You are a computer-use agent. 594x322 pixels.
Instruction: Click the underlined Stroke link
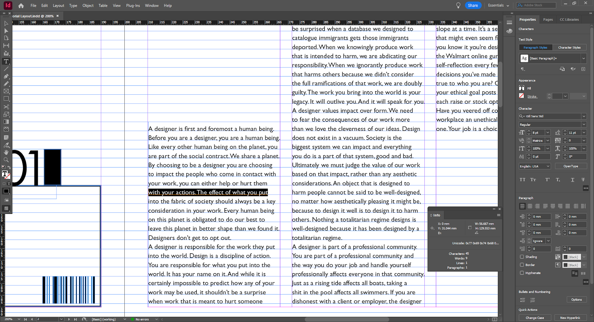pos(532,97)
